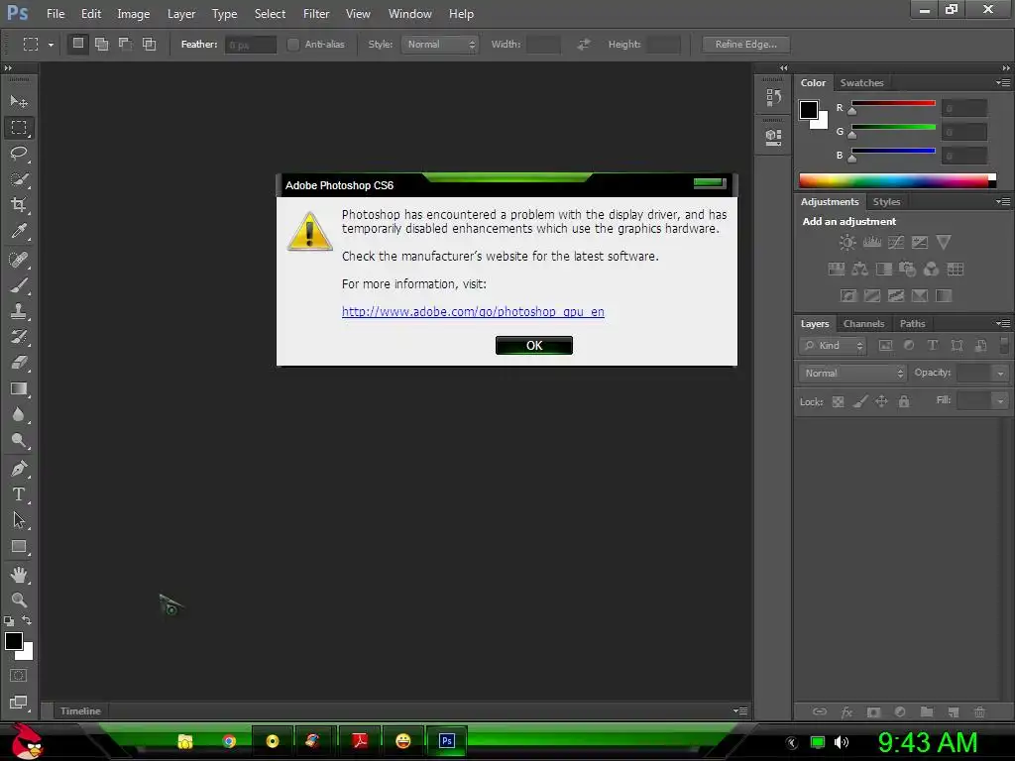
Task: Select the Path Selection tool
Action: tap(19, 520)
